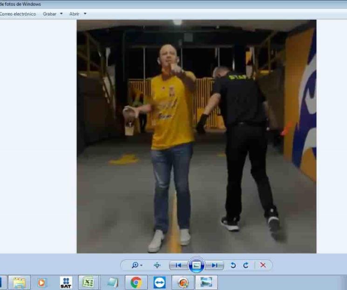Go to the next photo
The image size is (347, 290).
click(214, 265)
